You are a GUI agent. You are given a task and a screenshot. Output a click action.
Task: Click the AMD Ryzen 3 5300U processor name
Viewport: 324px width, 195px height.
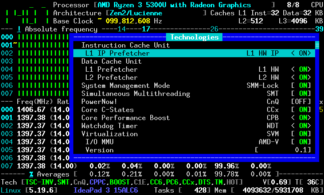point(174,5)
